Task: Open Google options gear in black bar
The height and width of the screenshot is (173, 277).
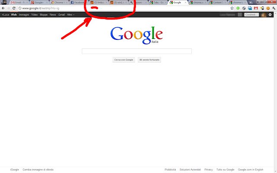Action: tap(270, 15)
